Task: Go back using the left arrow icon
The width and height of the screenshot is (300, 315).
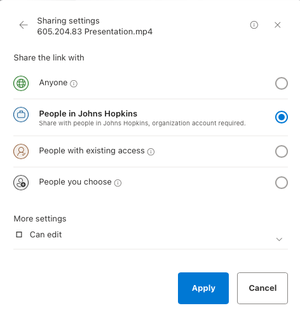Action: [x=24, y=25]
